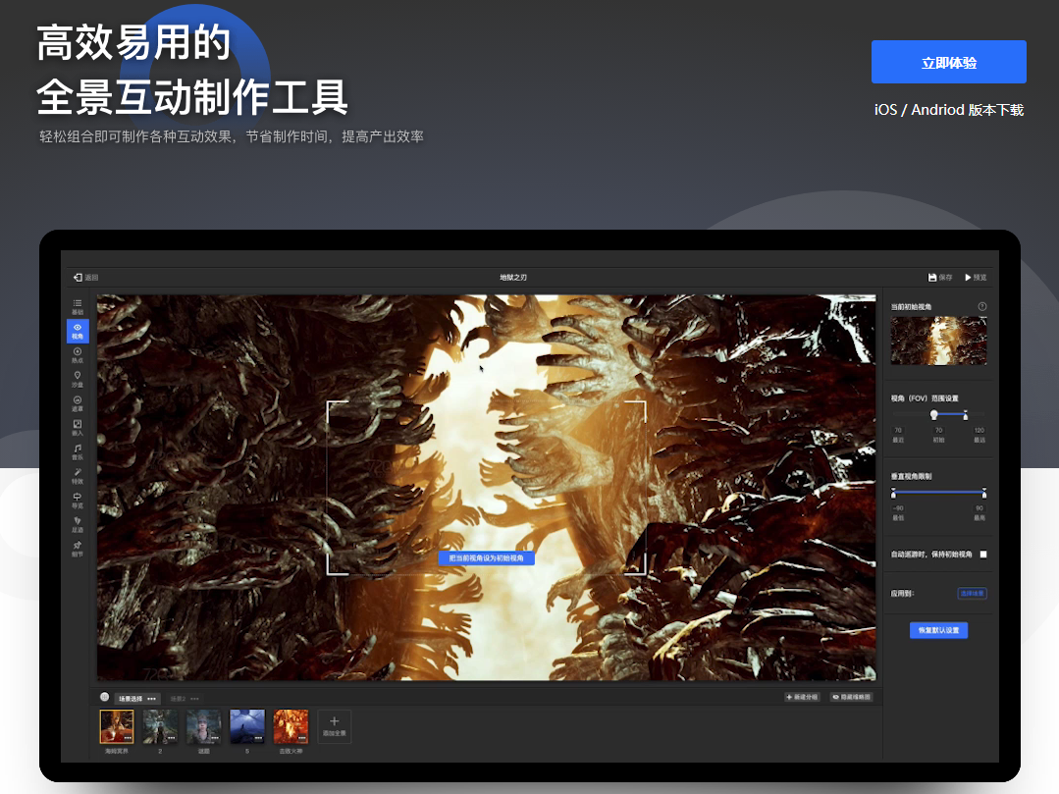This screenshot has width=1059, height=794.
Task: Select the 赤焰火神 scene thumbnail
Action: [x=291, y=726]
